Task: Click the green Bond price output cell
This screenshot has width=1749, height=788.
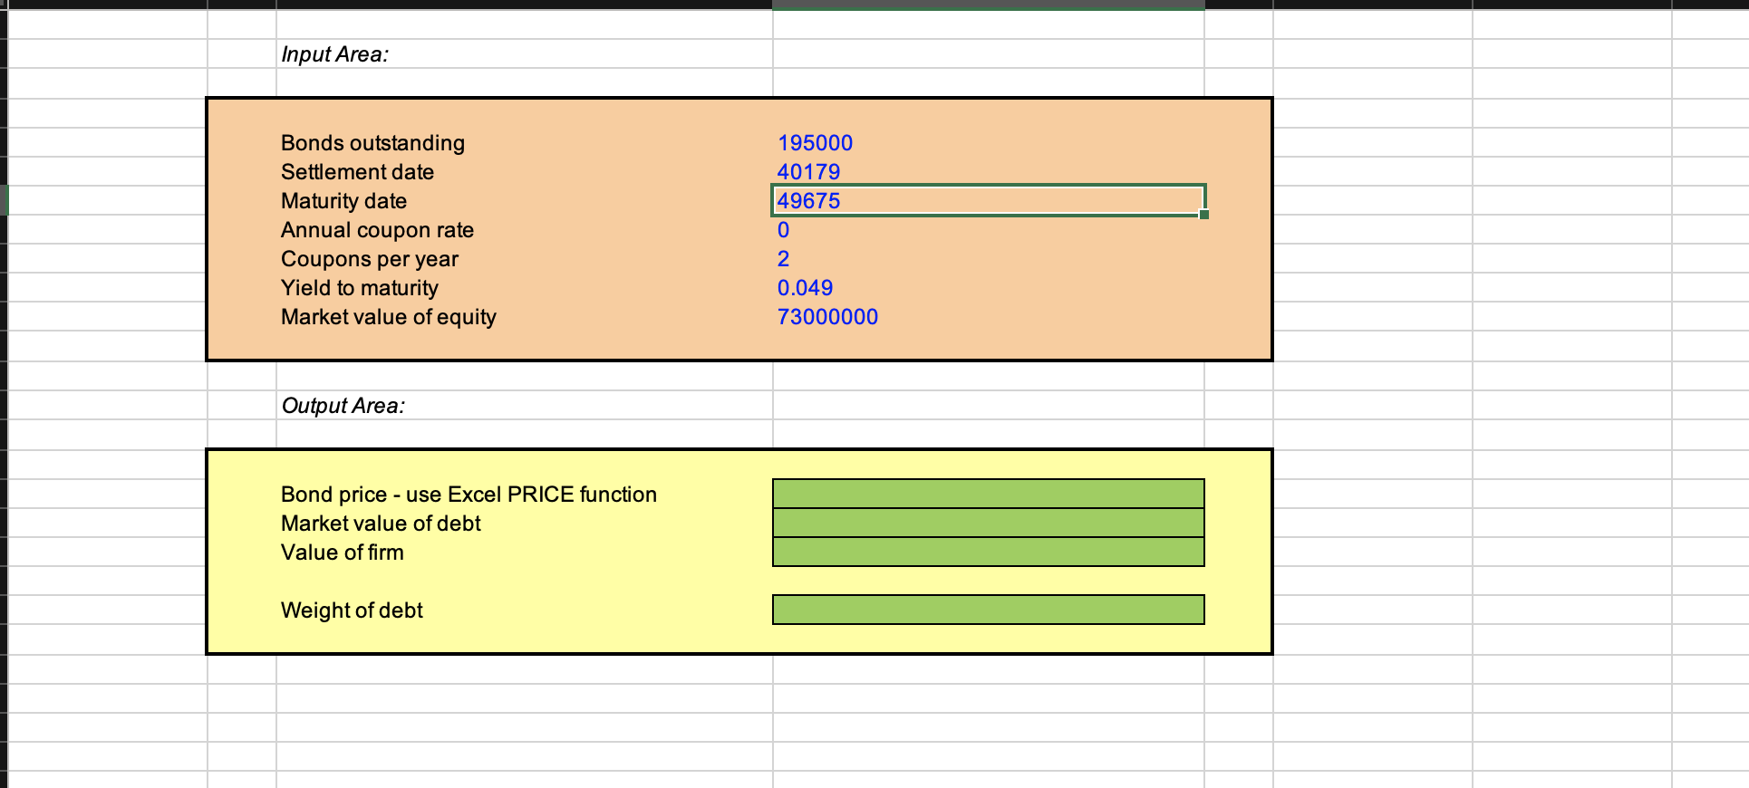Action: click(x=988, y=494)
